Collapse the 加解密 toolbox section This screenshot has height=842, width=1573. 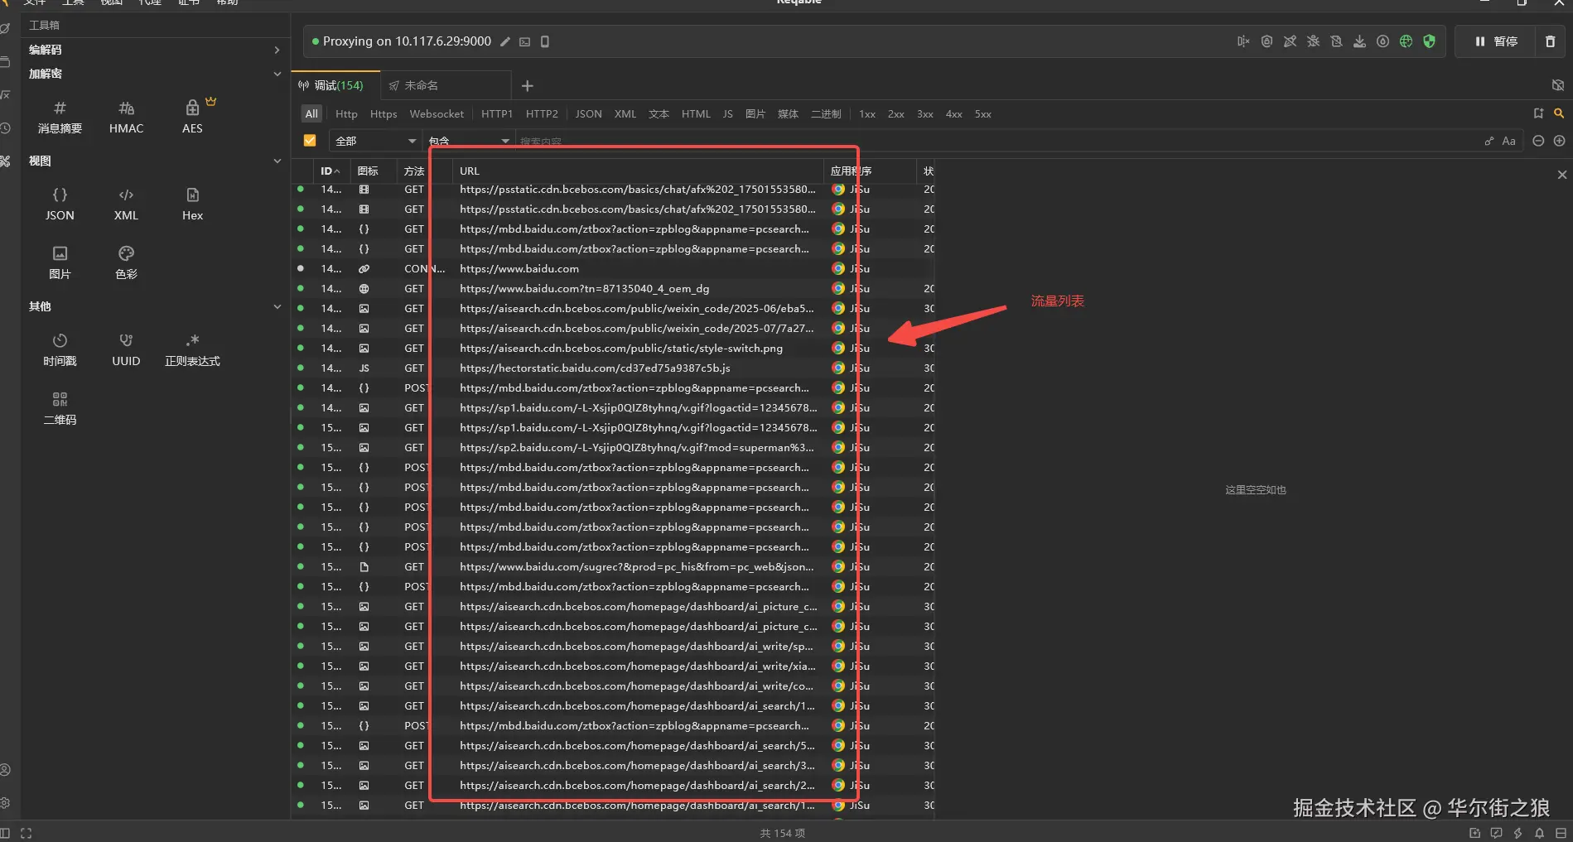[154, 74]
